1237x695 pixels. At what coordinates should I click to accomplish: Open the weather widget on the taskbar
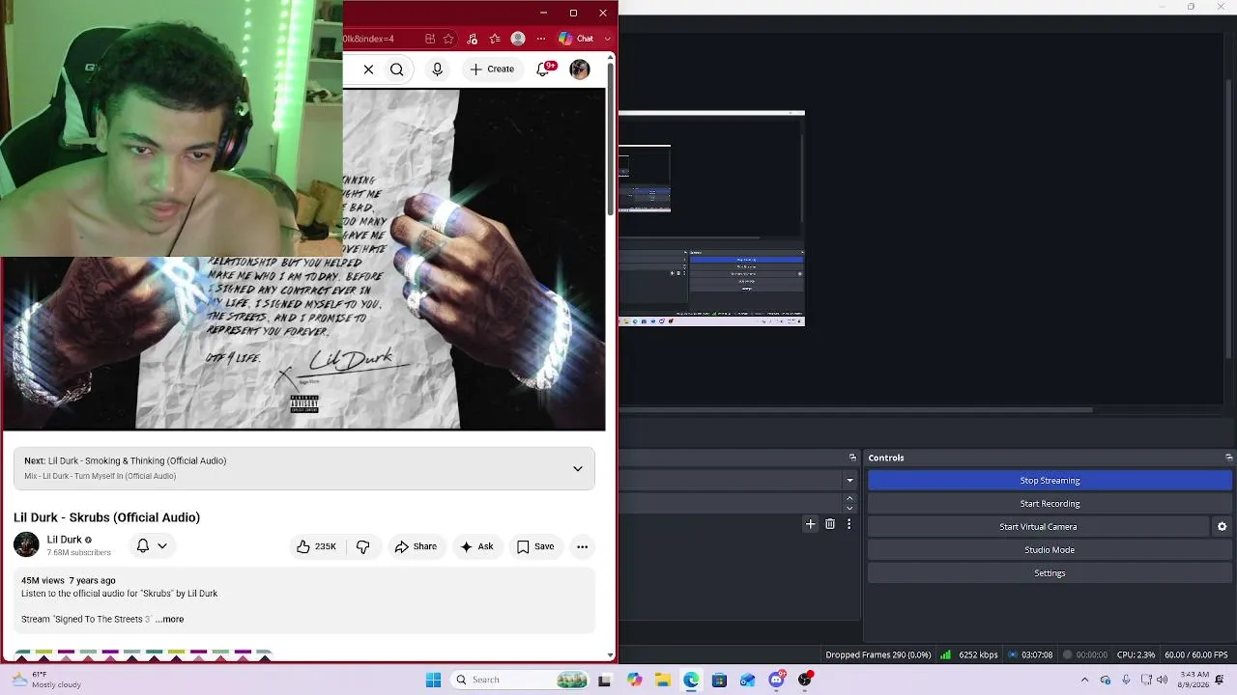point(44,680)
